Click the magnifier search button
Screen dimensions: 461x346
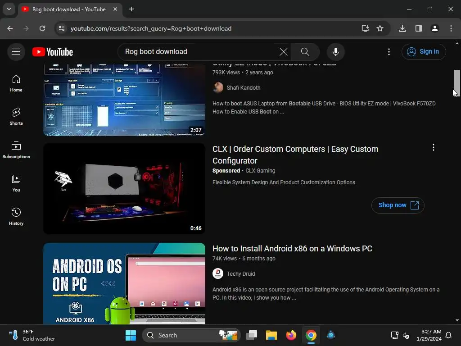(305, 52)
